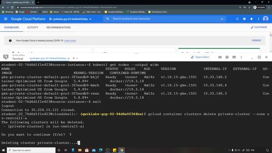Viewport: 272px width, 153px height.
Task: Open the qwiklabs-gcp project selector dropdown
Action: [70, 19]
